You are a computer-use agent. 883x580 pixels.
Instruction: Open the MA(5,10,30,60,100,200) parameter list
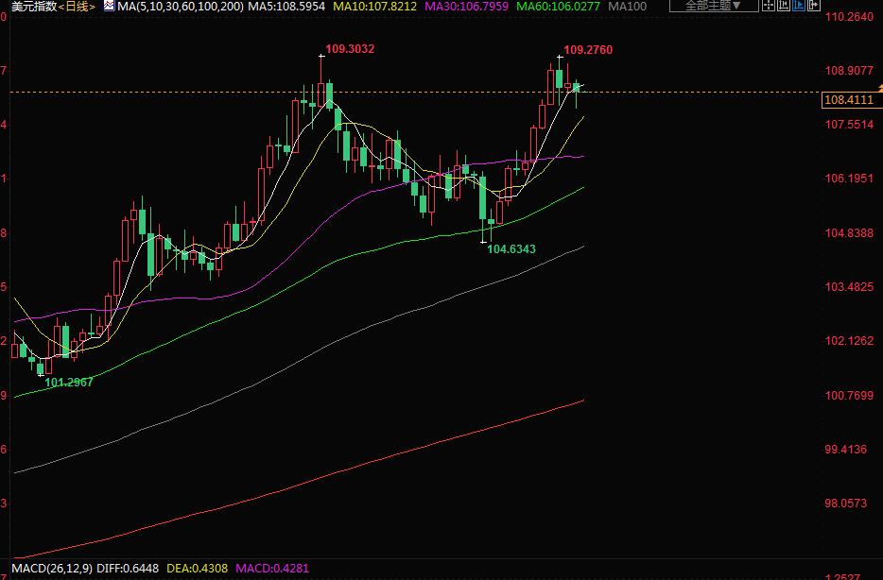pyautogui.click(x=180, y=7)
